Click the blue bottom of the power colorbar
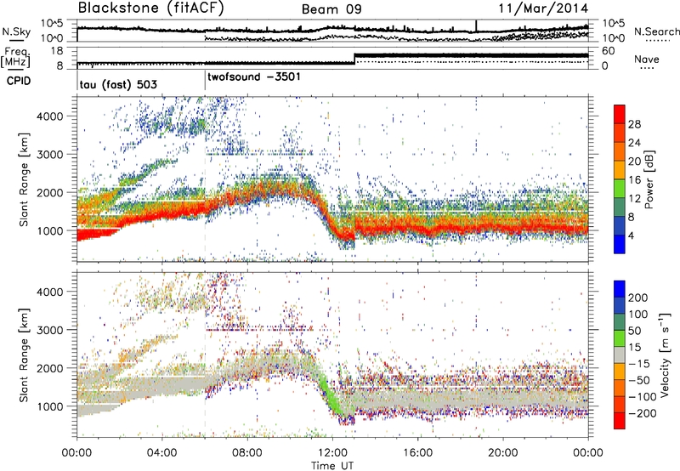680x471 pixels. point(620,244)
